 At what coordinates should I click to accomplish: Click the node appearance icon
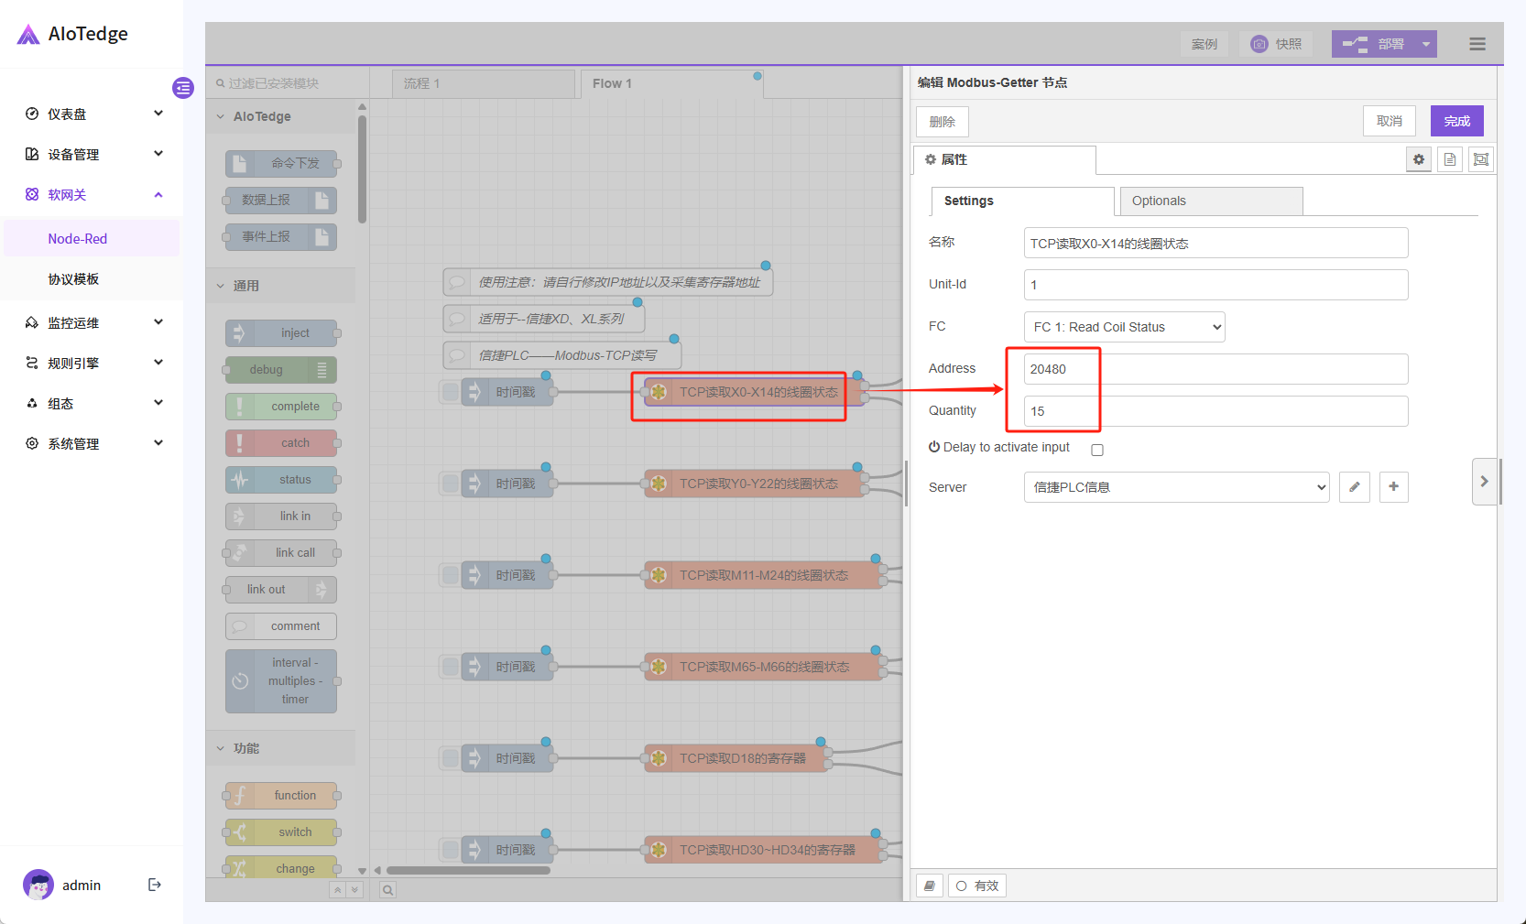click(1480, 159)
